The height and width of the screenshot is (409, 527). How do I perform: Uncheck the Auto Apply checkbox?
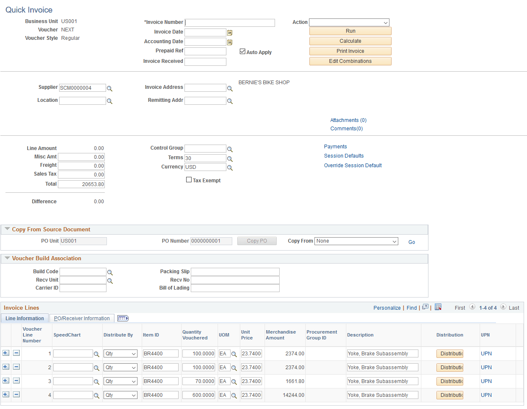(242, 52)
